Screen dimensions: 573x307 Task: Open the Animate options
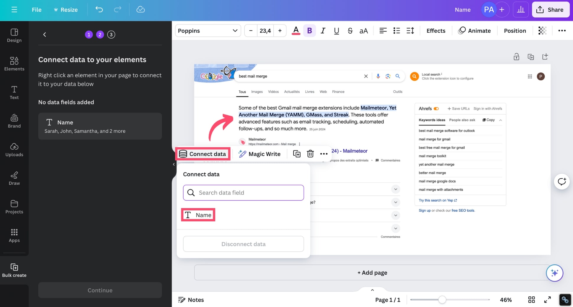click(474, 31)
